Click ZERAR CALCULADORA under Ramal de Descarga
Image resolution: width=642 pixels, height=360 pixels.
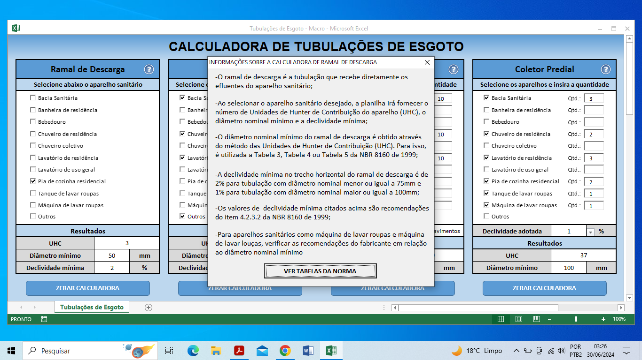[x=87, y=288]
